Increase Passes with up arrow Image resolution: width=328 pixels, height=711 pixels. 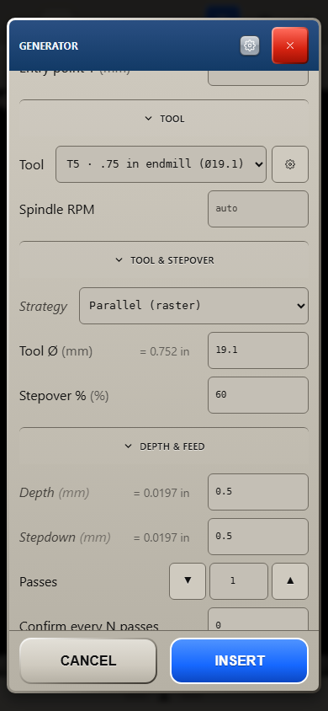[290, 581]
